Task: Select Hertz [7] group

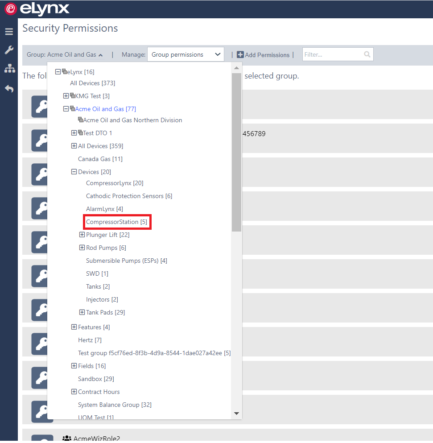Action: pos(90,340)
